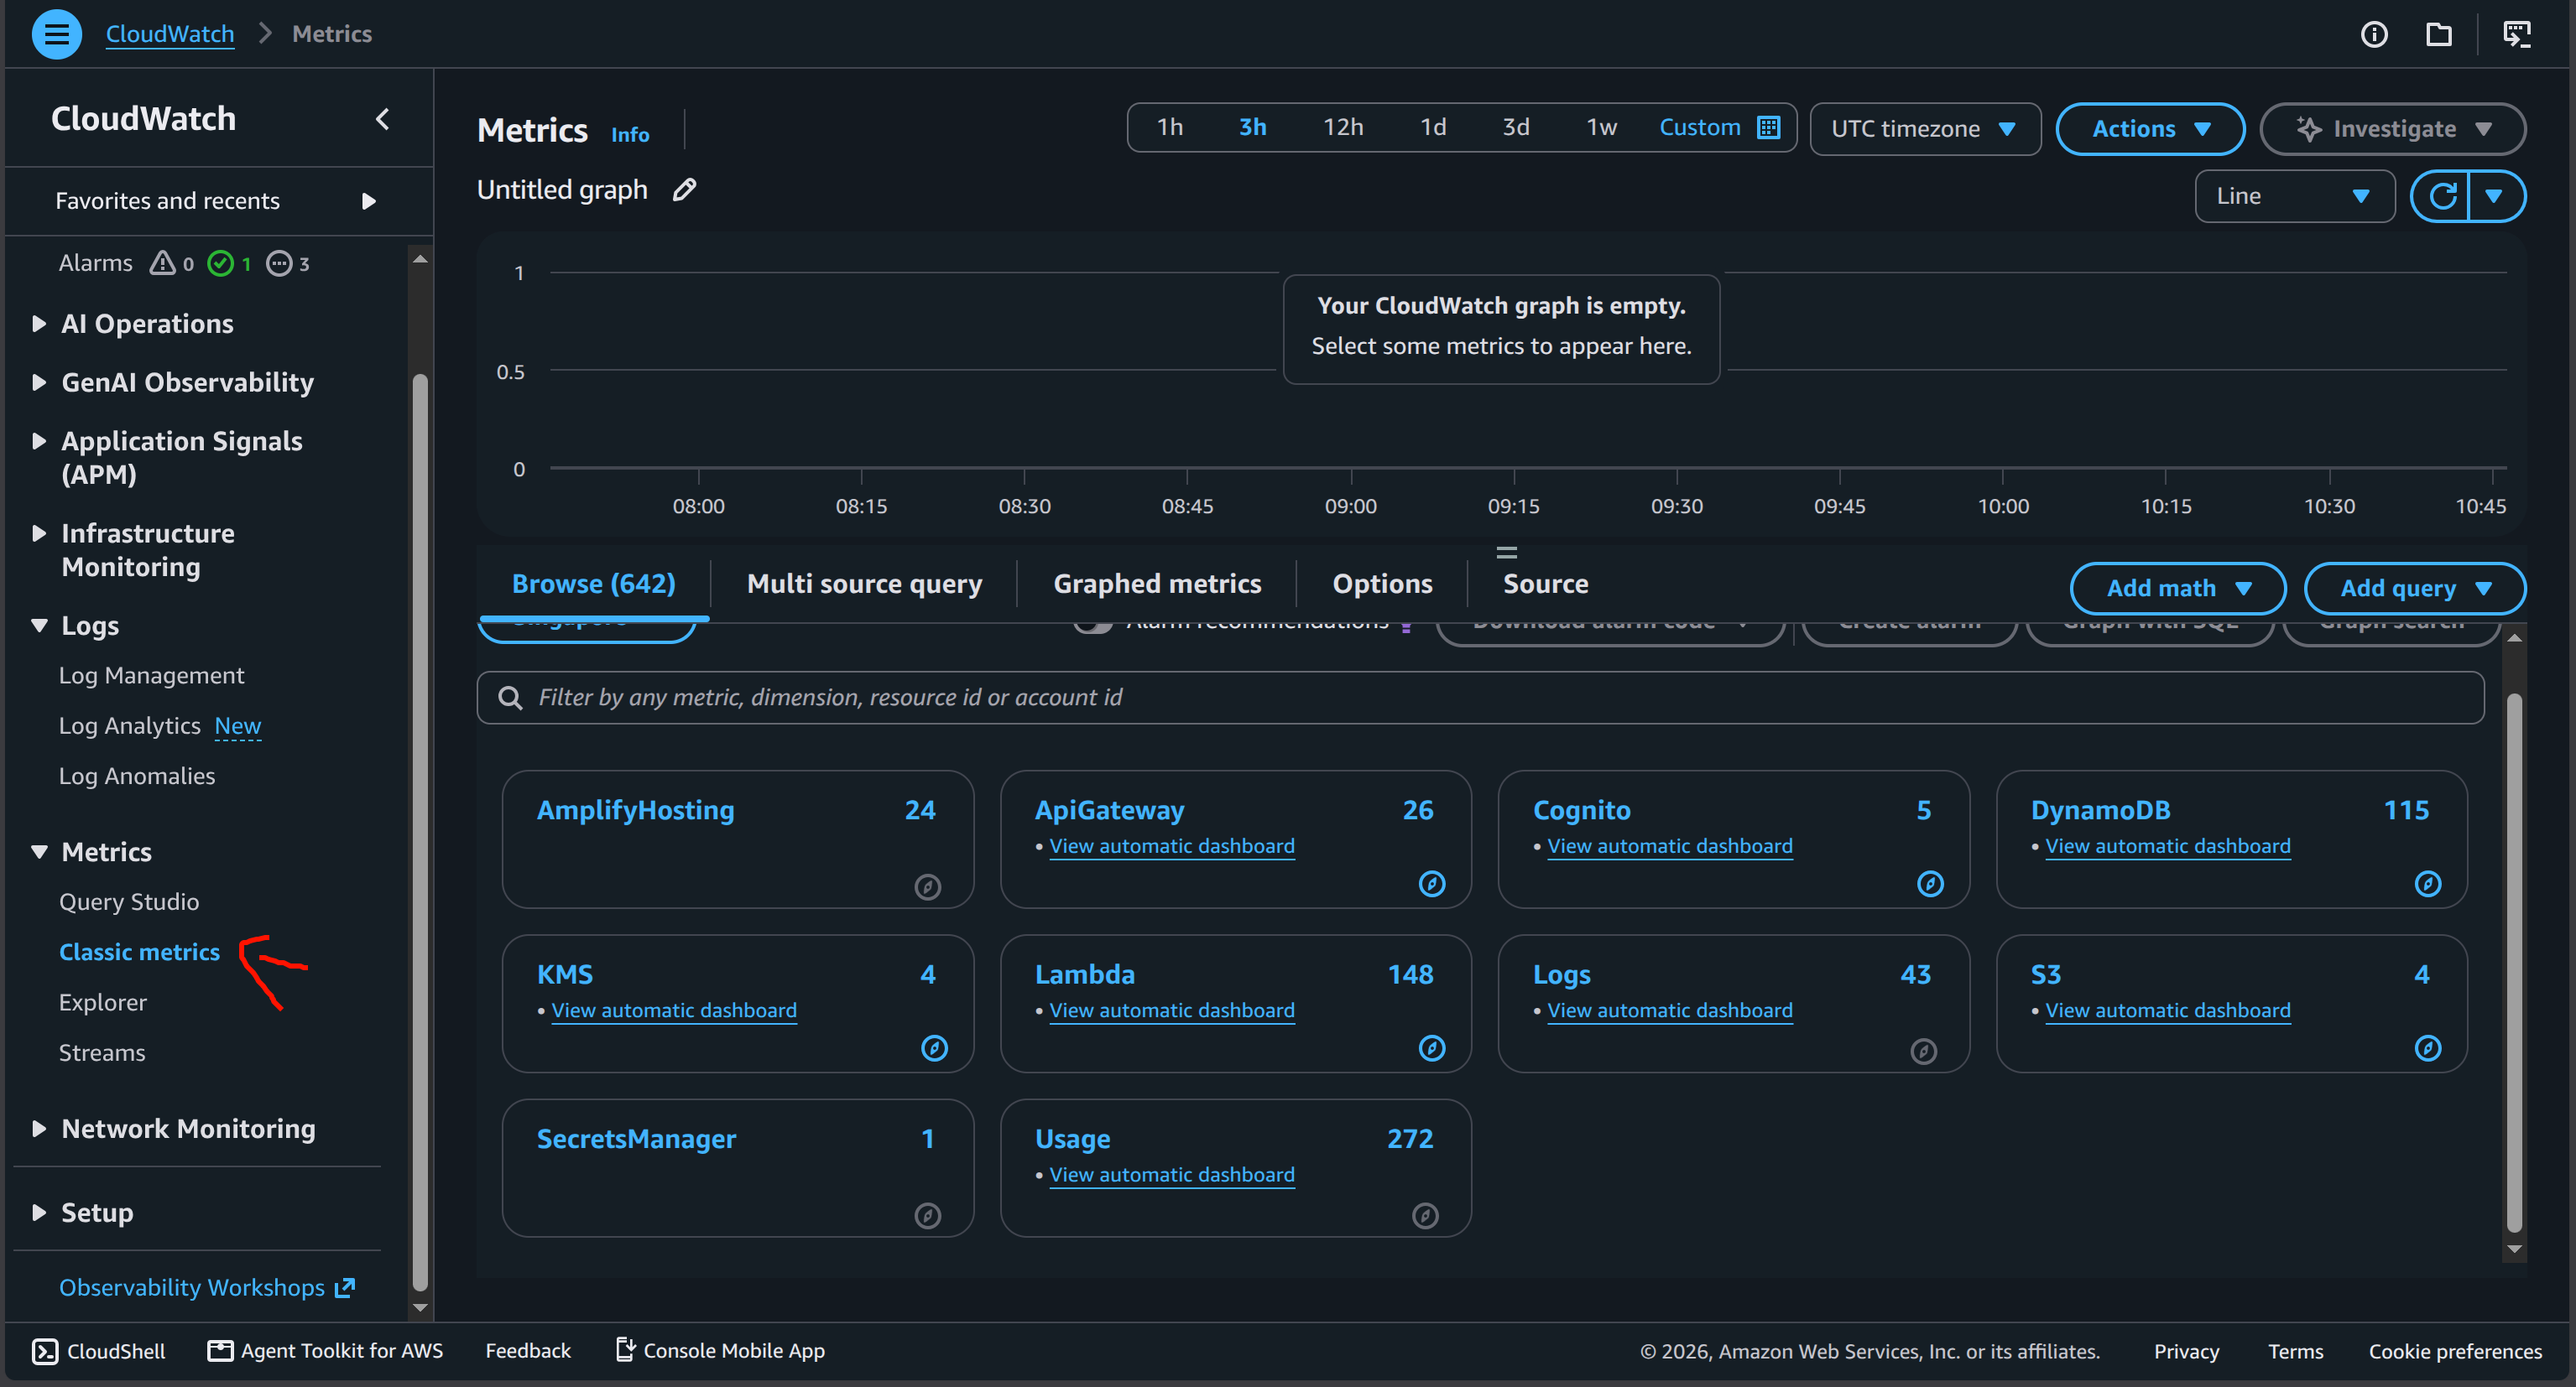The height and width of the screenshot is (1387, 2576).
Task: Click the OK green checkmark alarm icon
Action: click(x=220, y=264)
